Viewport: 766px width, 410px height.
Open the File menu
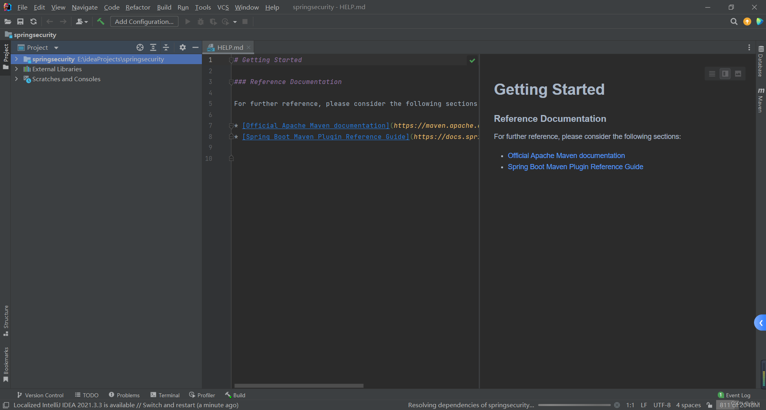click(22, 7)
